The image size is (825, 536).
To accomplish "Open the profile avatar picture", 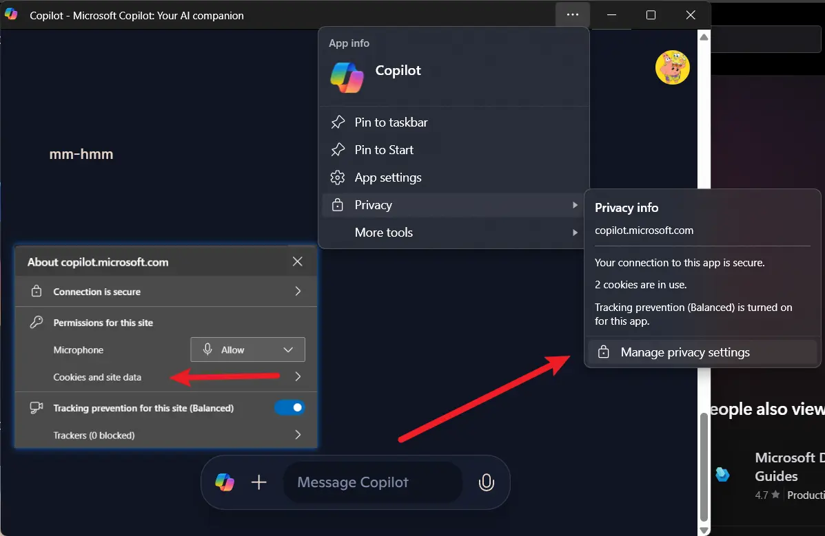I will 672,67.
